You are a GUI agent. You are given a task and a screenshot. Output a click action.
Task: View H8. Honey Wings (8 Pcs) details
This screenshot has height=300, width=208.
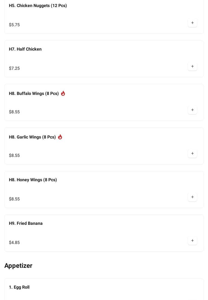[33, 180]
